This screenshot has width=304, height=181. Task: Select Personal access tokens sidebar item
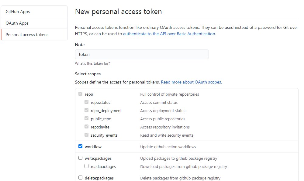pos(27,35)
